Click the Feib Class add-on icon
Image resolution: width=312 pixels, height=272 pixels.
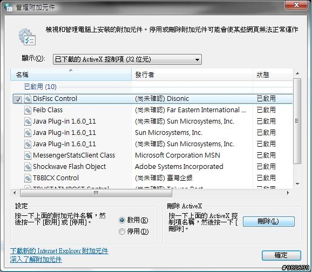(x=28, y=110)
